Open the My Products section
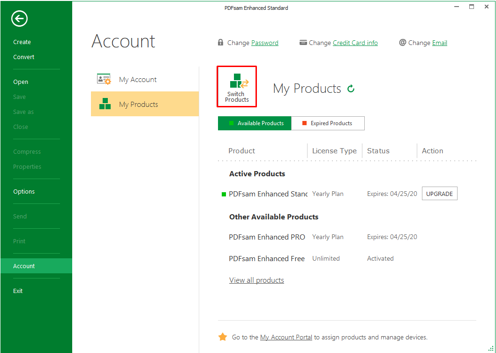Screen dimensions: 496x353 (145, 104)
